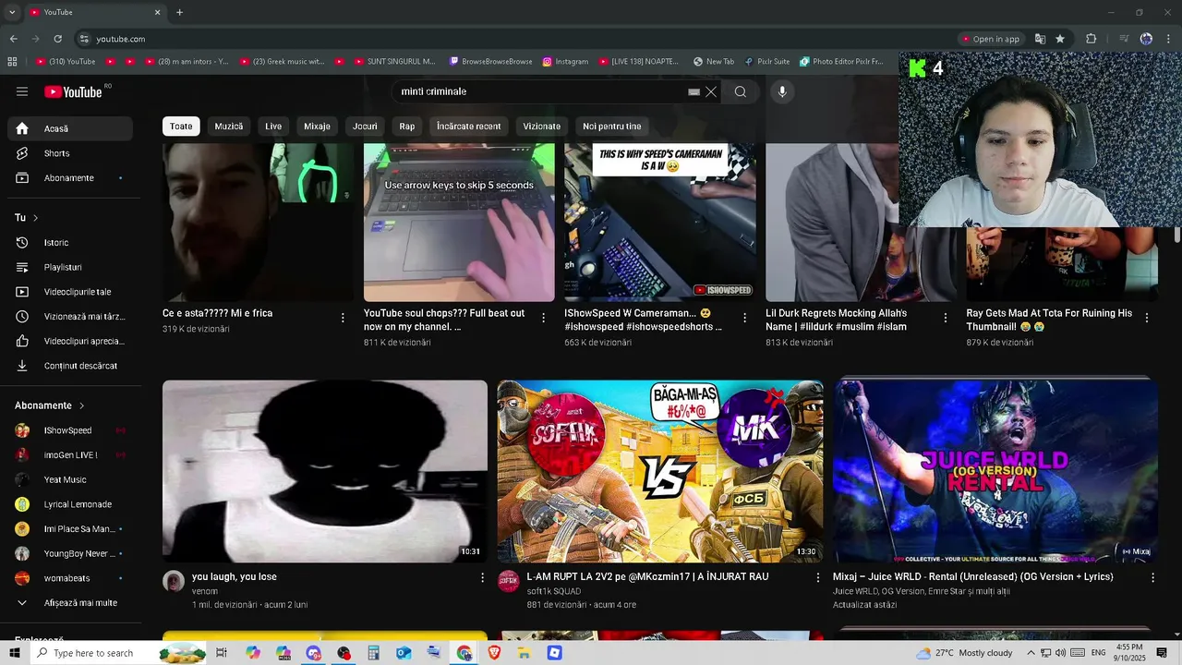
Task: Open Yeat Music channel
Action: click(x=69, y=479)
